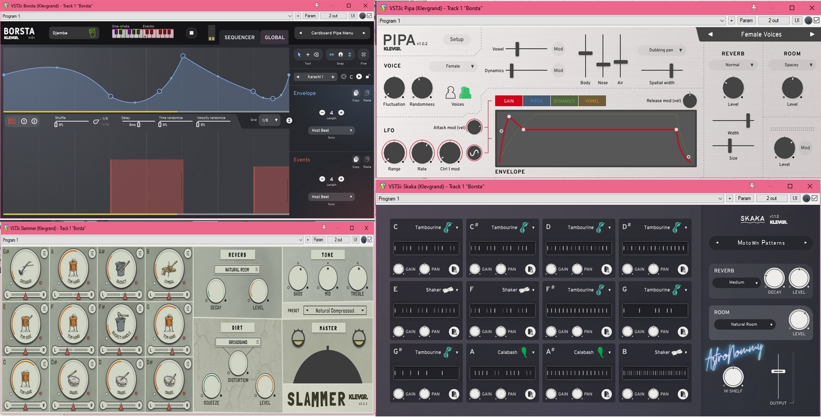
Task: Click the Bucket drum pad in Slammer
Action: [x=121, y=269]
